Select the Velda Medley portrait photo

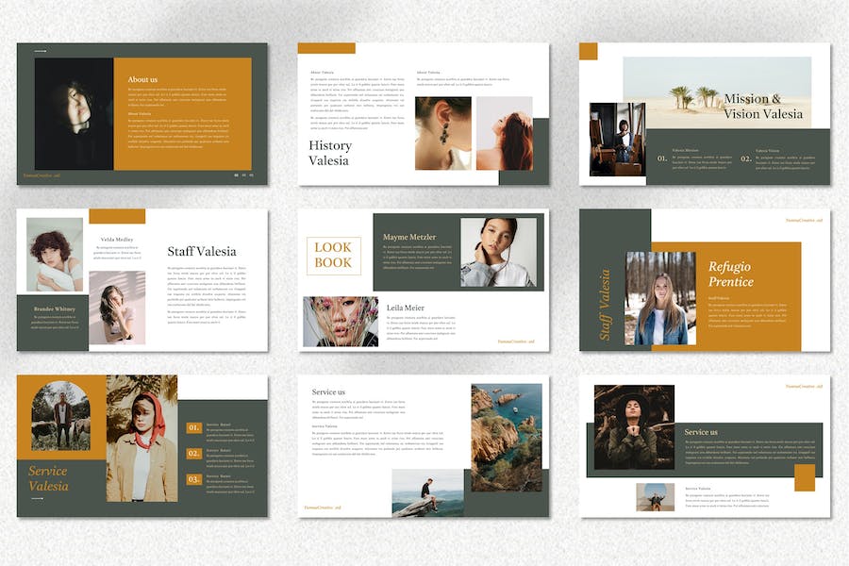pos(55,253)
